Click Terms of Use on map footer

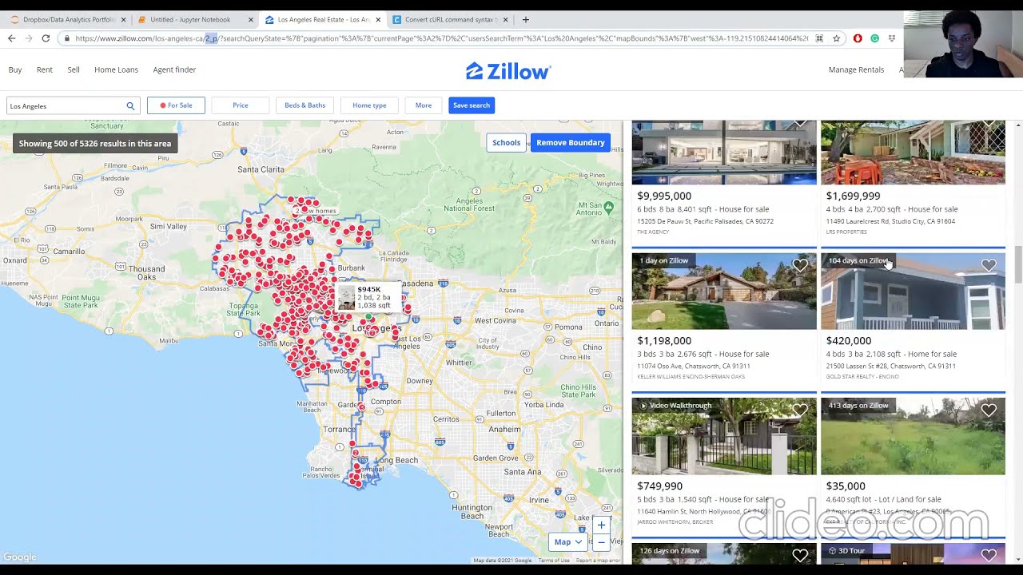click(x=554, y=561)
